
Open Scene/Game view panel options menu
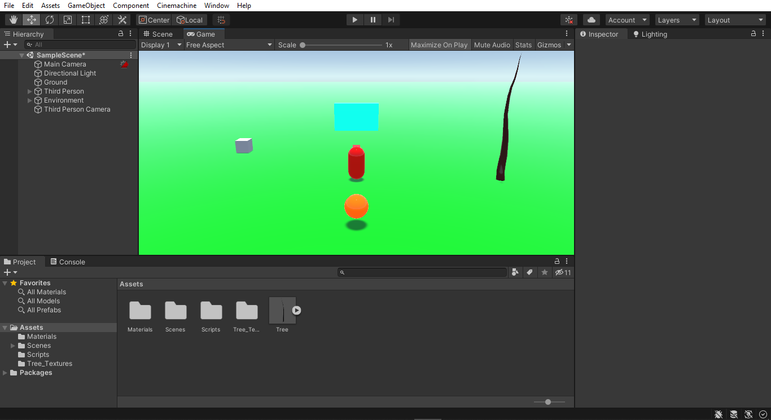click(x=567, y=34)
